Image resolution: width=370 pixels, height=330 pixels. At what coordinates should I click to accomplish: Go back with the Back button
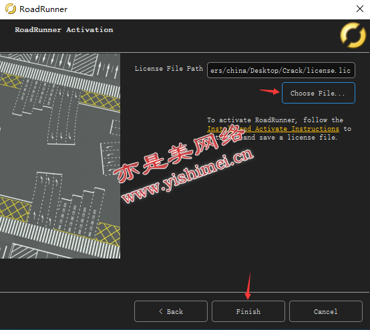tap(171, 311)
